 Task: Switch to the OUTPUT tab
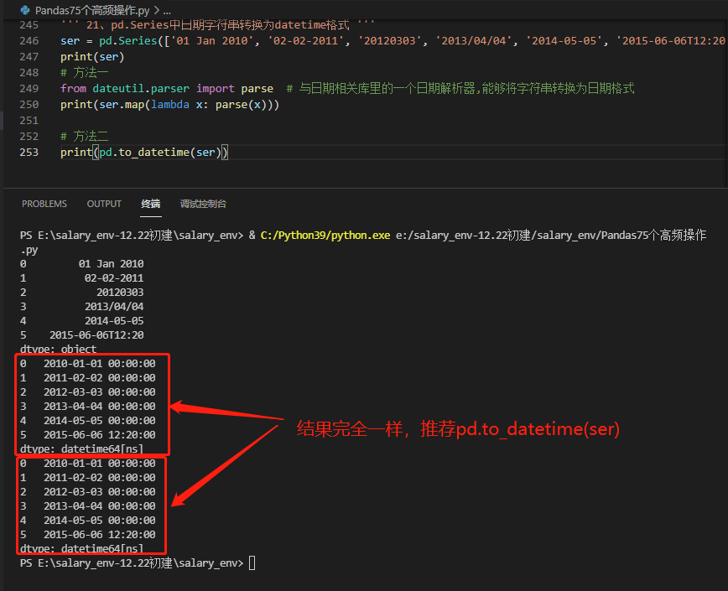click(x=104, y=204)
